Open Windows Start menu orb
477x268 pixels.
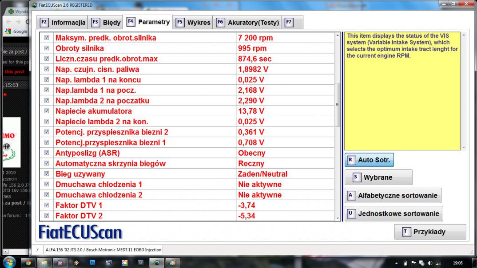[9, 262]
